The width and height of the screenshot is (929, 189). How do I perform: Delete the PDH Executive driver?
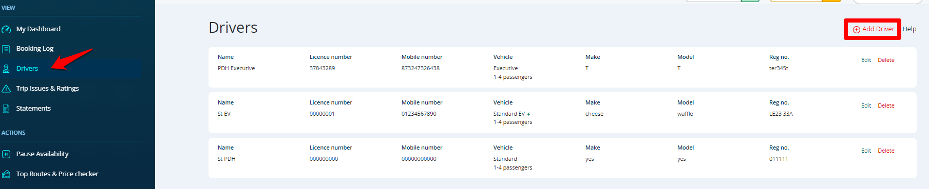point(886,60)
